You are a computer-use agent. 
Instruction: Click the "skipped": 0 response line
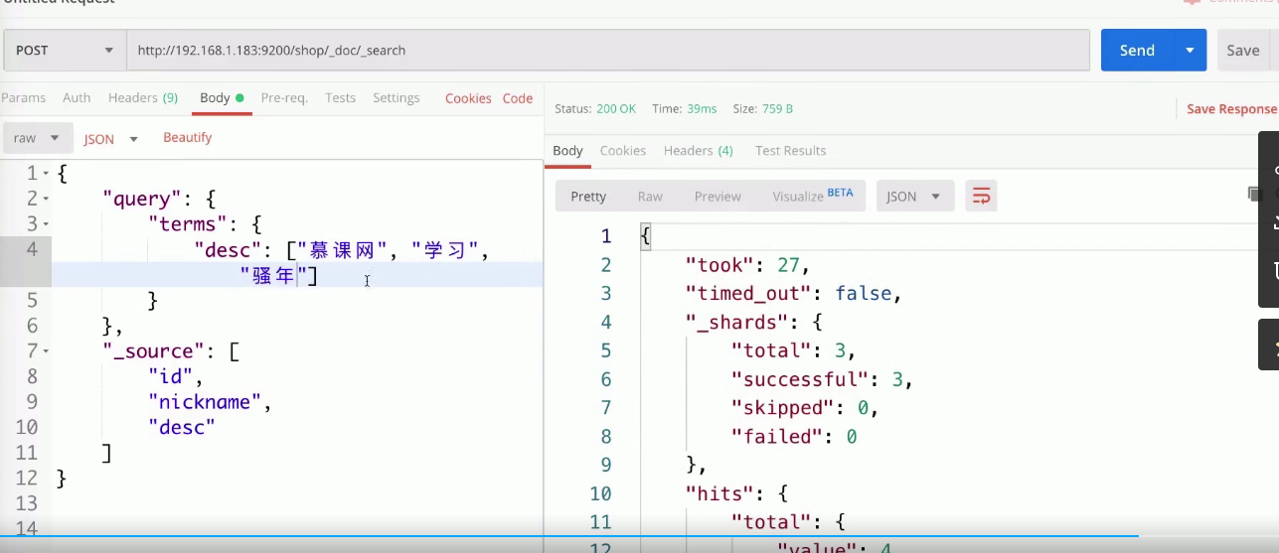[x=805, y=408]
